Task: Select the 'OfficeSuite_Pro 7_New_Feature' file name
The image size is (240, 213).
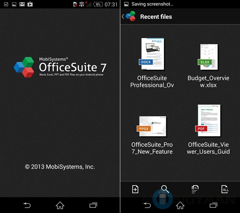Action: (152, 148)
